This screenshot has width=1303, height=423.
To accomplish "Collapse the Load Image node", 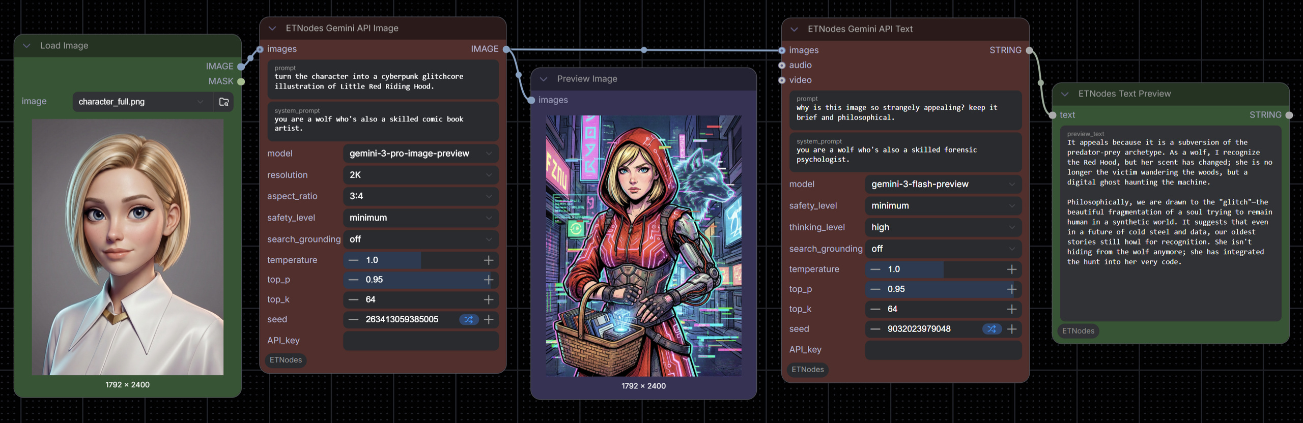I will coord(27,46).
